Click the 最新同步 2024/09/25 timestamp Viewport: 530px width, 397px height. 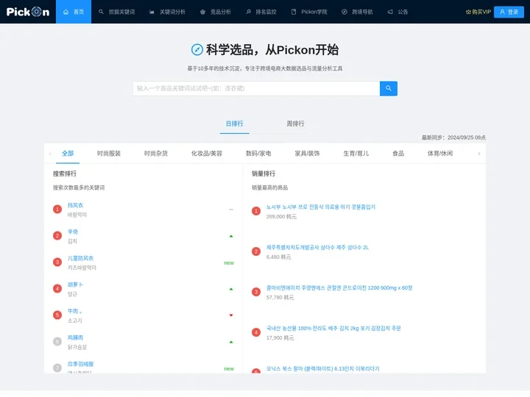tap(453, 137)
